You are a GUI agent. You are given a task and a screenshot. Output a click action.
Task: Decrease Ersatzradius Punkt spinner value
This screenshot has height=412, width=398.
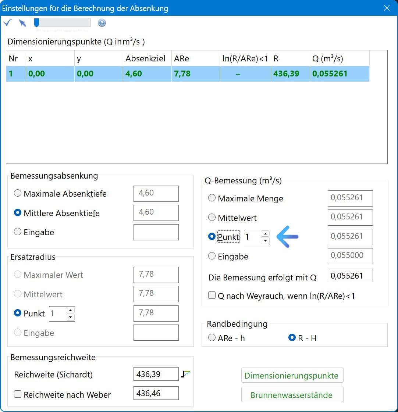(70, 317)
